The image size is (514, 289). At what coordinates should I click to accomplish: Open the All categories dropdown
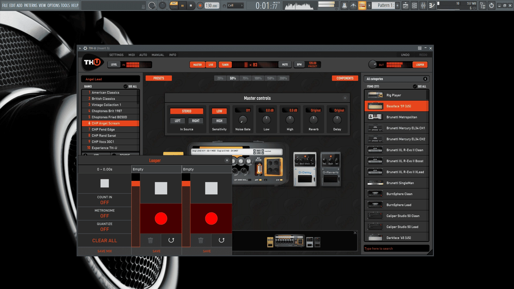tap(396, 79)
